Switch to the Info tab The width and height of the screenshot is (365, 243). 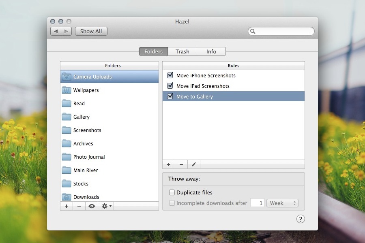[211, 51]
